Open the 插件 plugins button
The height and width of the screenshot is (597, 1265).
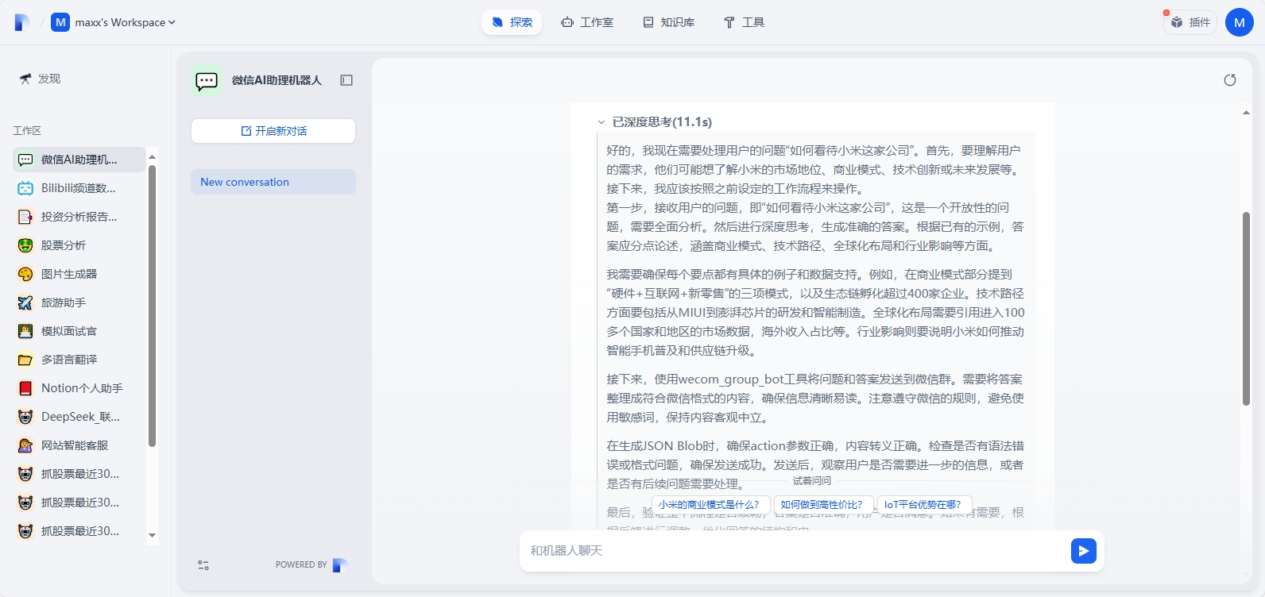coord(1190,22)
